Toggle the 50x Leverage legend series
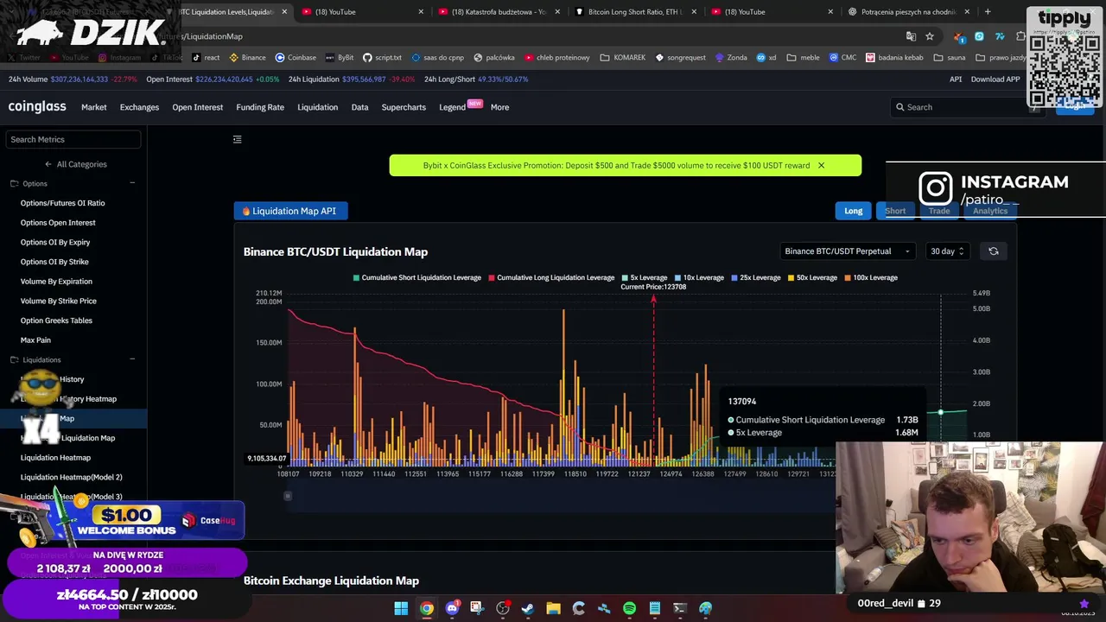This screenshot has width=1106, height=622. (813, 278)
